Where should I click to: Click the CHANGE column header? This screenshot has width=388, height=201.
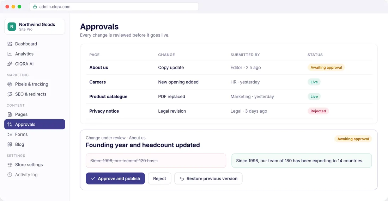[x=166, y=55]
